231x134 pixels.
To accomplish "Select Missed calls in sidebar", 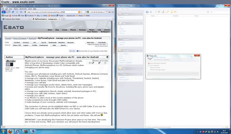I will (x=122, y=33).
